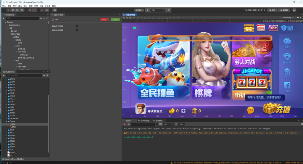Switch to the scene editor tab
This screenshot has width=303, height=164.
pyautogui.click(x=130, y=15)
